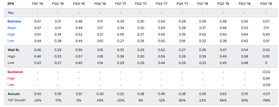Click the FQ3 '17 column header
This screenshot has width=279, height=107.
point(161,4)
